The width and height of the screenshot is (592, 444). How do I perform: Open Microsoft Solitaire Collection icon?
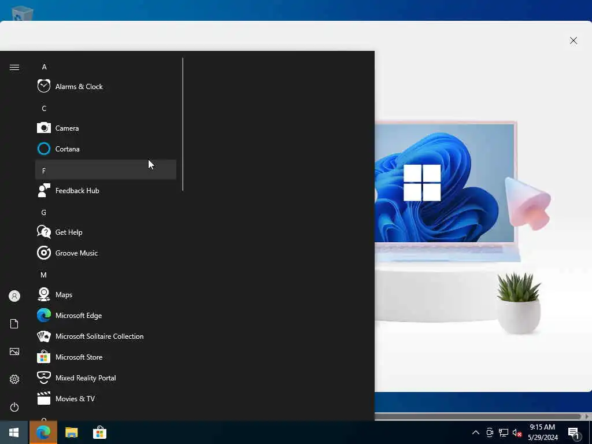(x=44, y=336)
